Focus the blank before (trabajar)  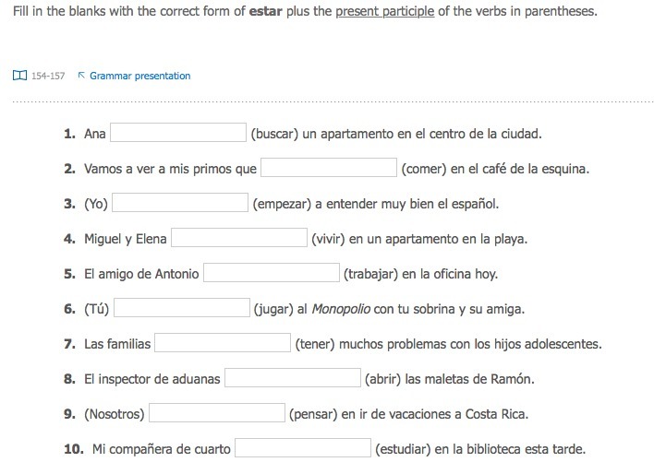(272, 274)
